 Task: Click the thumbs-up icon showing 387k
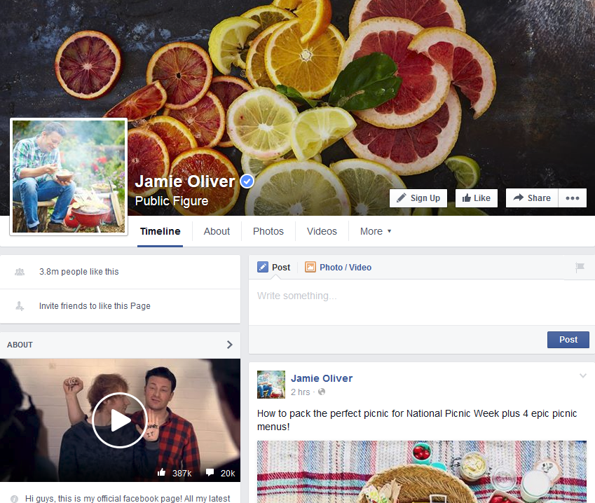162,472
